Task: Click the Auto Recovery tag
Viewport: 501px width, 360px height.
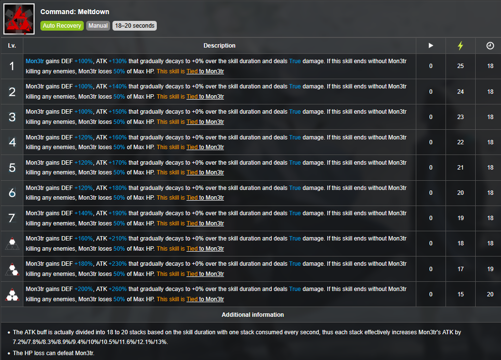Action: [x=62, y=26]
